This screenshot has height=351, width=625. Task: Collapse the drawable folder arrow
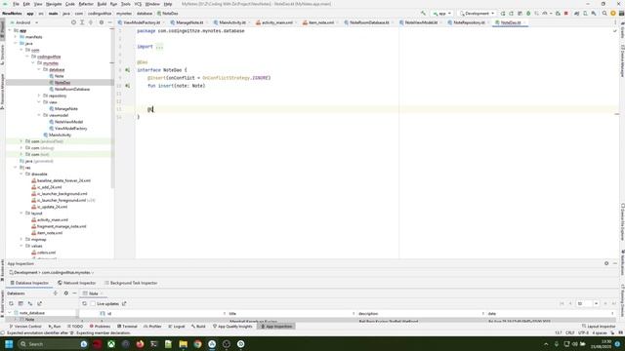(x=21, y=175)
